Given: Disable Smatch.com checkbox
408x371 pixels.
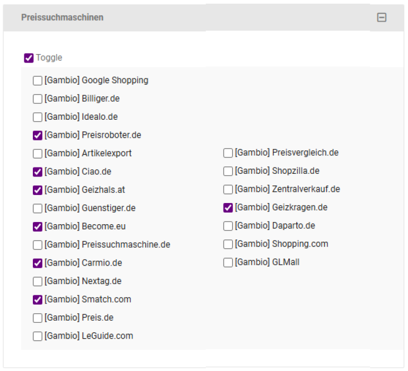Looking at the screenshot, I should pos(38,299).
